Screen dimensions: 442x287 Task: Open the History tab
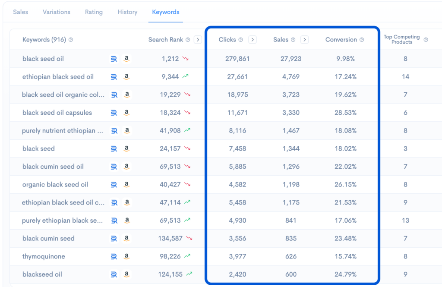(127, 12)
